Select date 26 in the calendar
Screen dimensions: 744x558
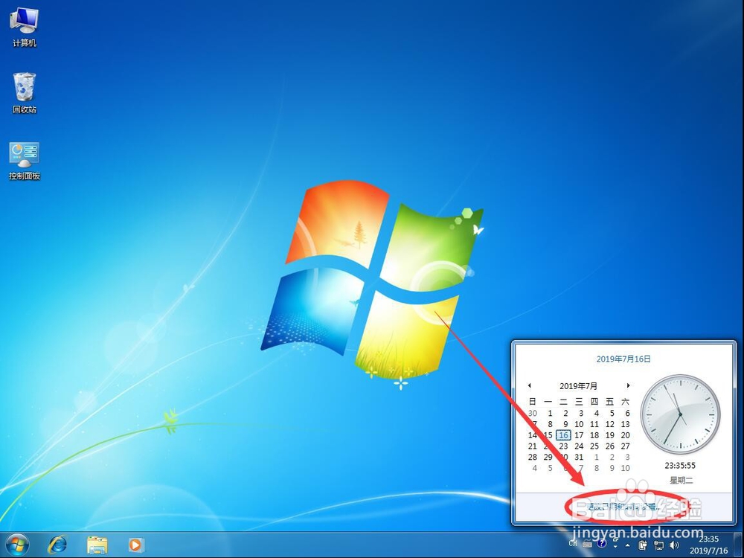click(x=610, y=446)
